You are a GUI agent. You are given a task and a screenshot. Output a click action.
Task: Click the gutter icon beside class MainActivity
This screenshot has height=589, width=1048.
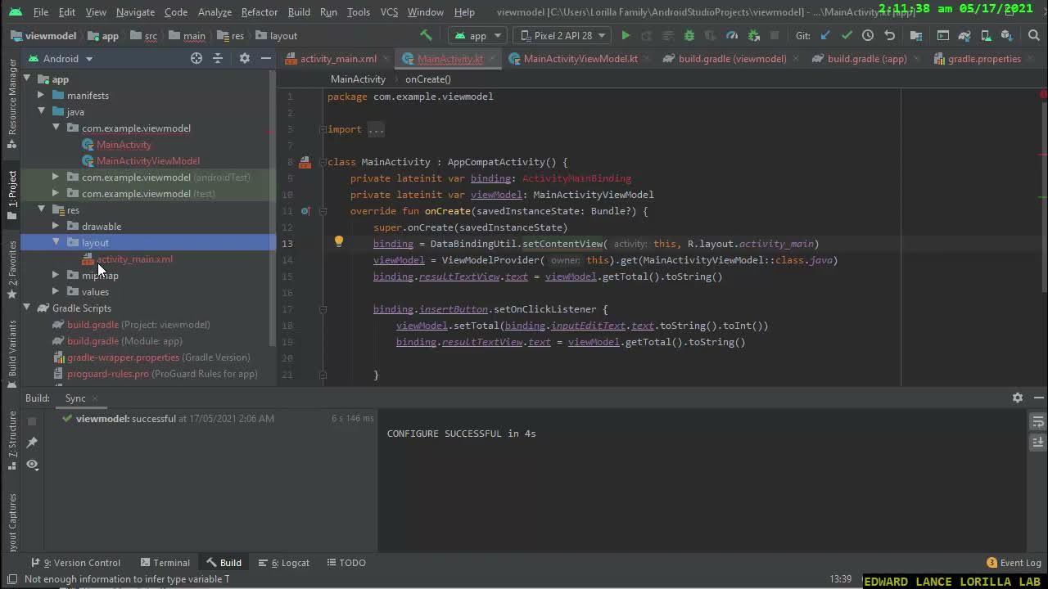305,162
